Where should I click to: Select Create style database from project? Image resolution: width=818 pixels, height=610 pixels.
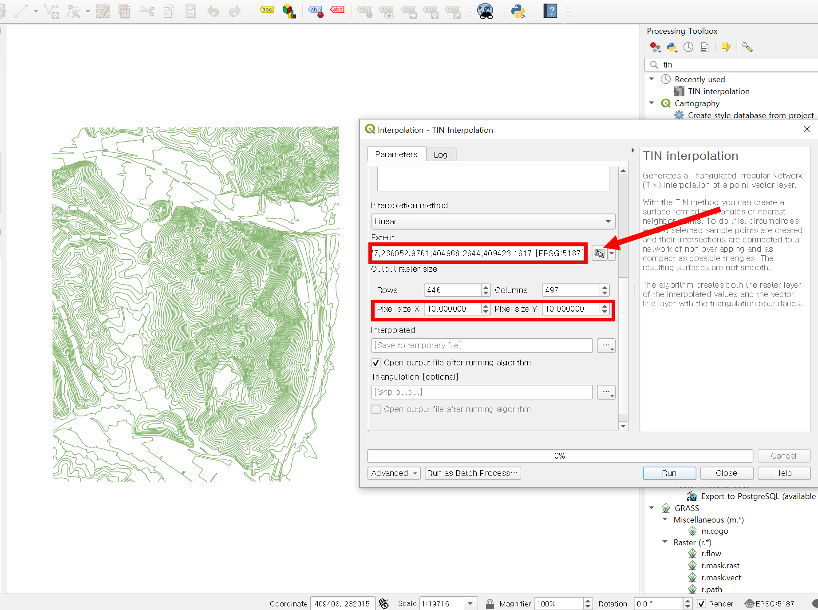pos(751,115)
